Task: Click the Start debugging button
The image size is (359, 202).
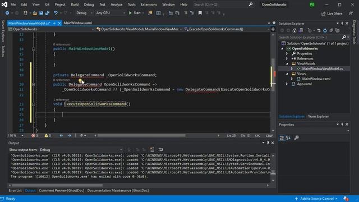Action: [x=135, y=13]
